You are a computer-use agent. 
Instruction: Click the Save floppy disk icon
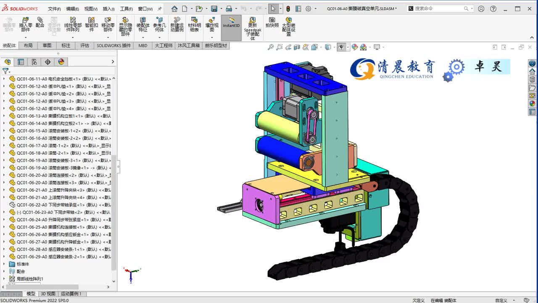[x=214, y=8]
